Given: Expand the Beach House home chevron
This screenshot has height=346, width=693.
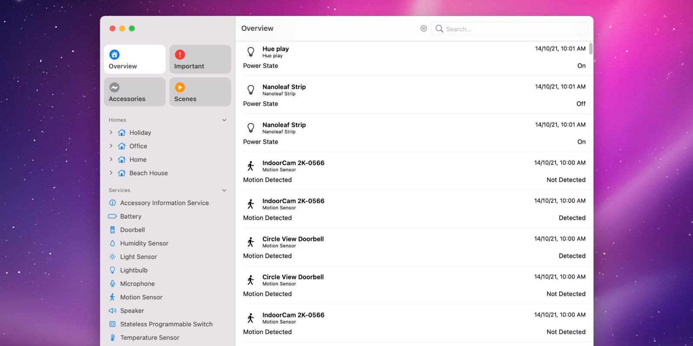Looking at the screenshot, I should point(111,173).
